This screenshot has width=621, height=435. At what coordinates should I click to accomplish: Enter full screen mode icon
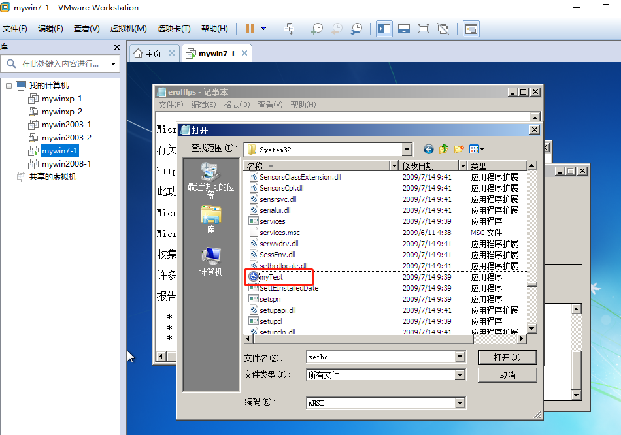tap(424, 29)
